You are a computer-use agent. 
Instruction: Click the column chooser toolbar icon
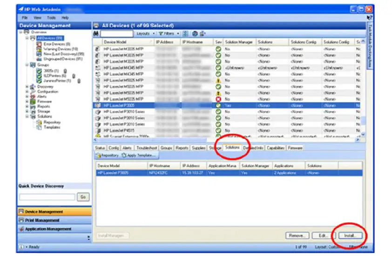coord(185,34)
